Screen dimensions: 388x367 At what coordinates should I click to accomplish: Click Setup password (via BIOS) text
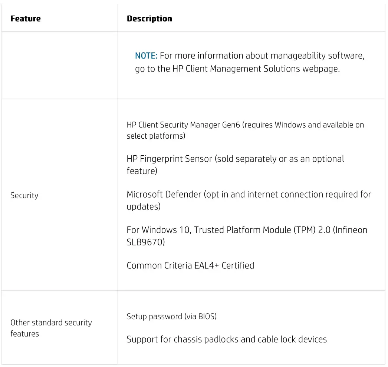(x=171, y=317)
